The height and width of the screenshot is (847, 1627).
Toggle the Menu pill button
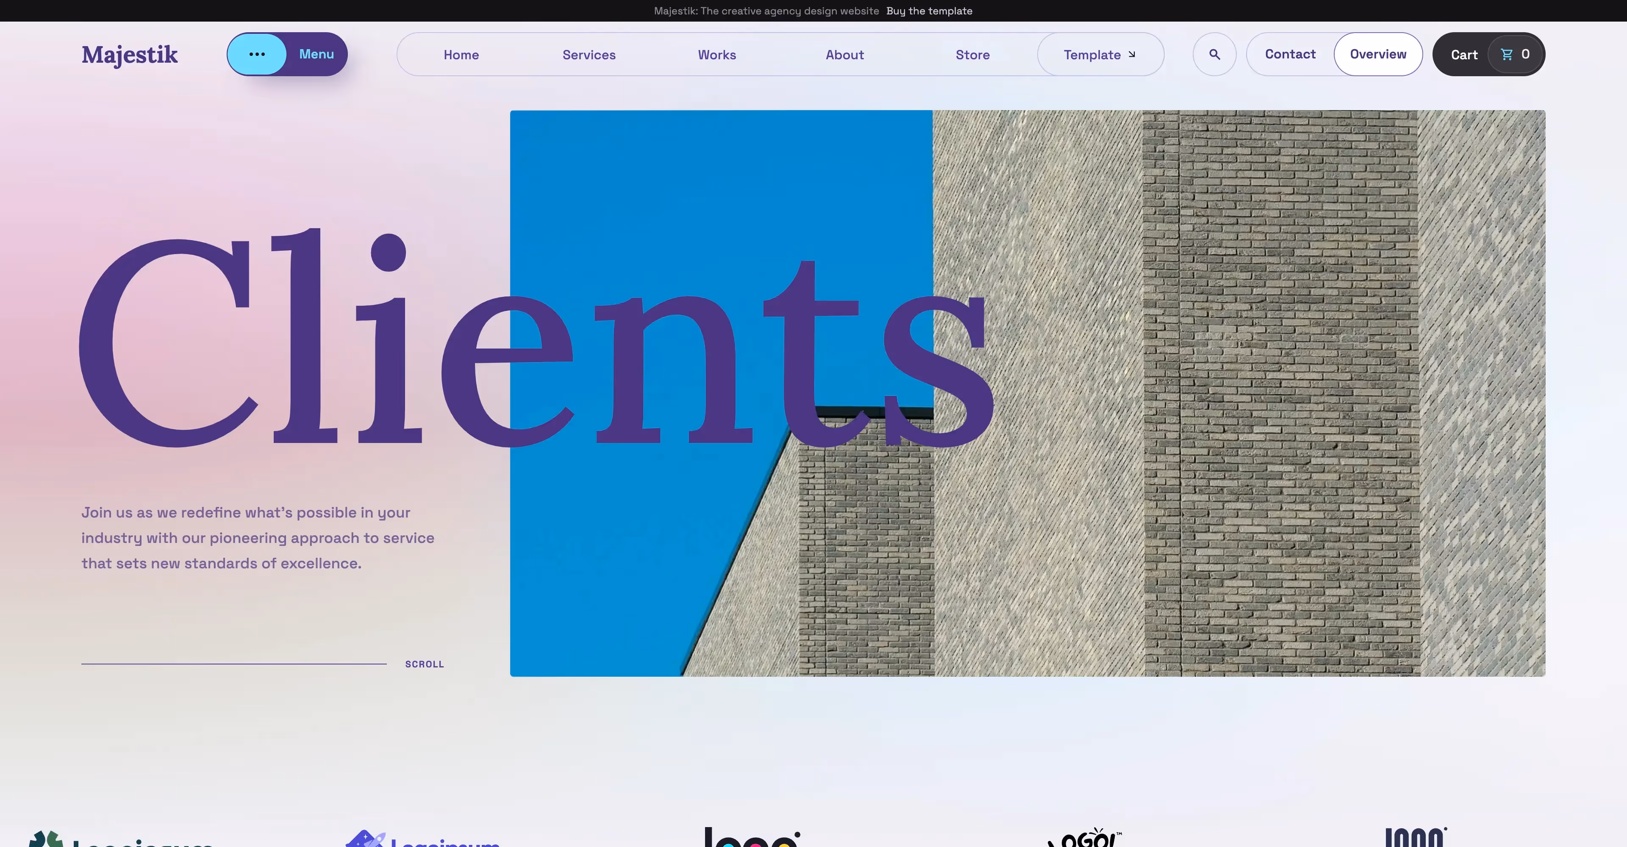coord(287,54)
